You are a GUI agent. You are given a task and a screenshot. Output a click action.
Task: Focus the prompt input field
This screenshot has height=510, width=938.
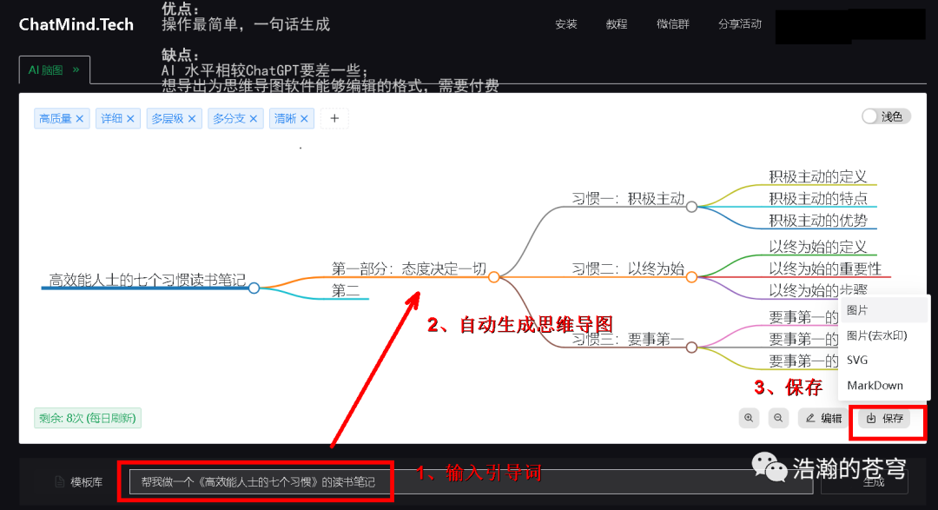pyautogui.click(x=471, y=482)
